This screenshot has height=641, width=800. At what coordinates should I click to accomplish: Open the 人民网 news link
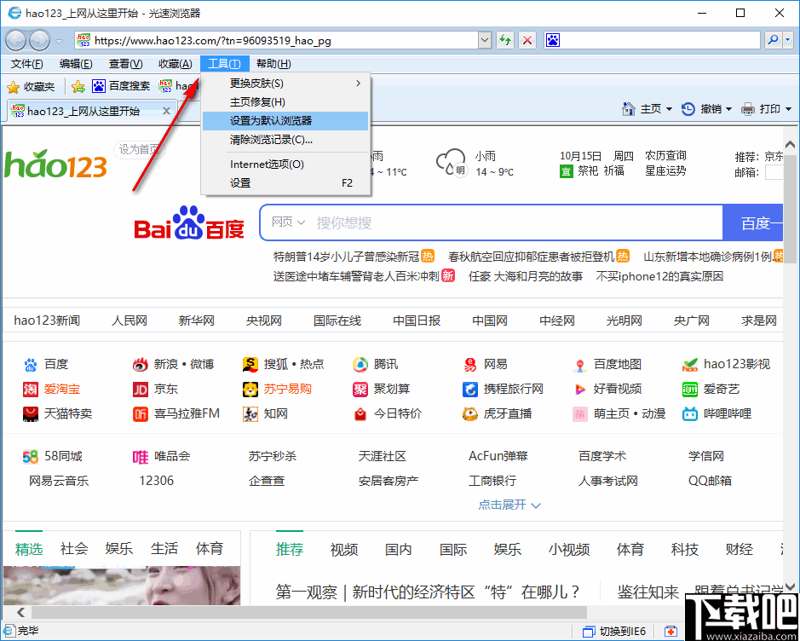129,320
